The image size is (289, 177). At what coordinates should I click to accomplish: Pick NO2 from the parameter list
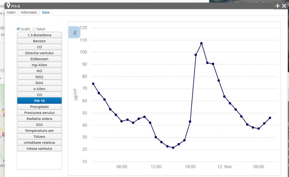pyautogui.click(x=39, y=77)
